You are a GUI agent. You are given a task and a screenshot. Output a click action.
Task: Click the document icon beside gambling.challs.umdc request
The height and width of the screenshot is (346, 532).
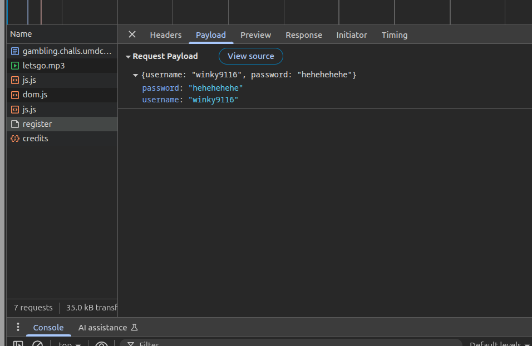tap(15, 51)
